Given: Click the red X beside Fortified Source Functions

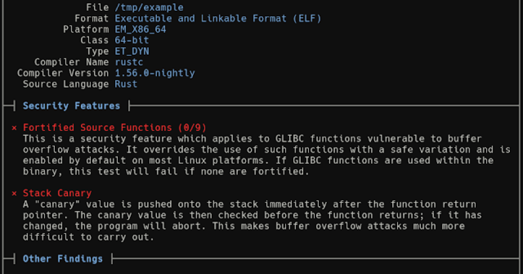Looking at the screenshot, I should coord(14,128).
